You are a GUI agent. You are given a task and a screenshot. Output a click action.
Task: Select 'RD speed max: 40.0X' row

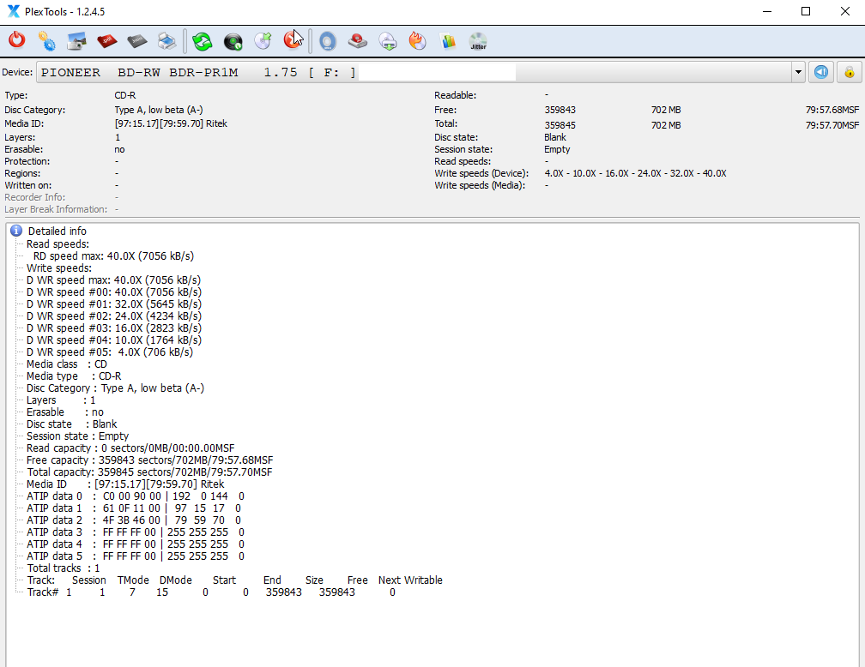point(113,255)
